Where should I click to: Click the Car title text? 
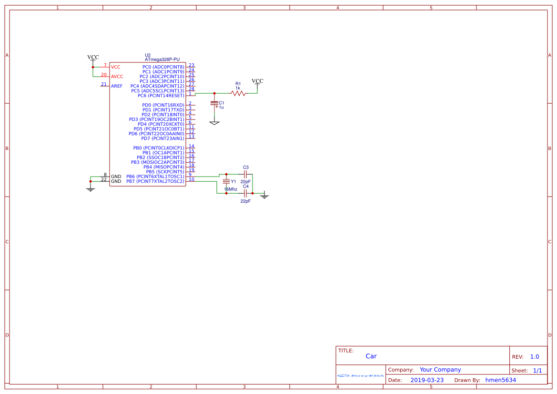[371, 356]
